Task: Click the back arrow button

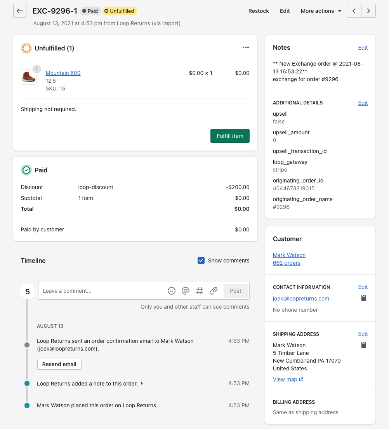Action: pyautogui.click(x=20, y=11)
